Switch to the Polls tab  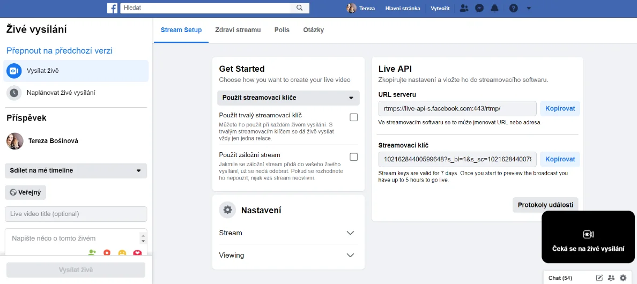point(282,30)
